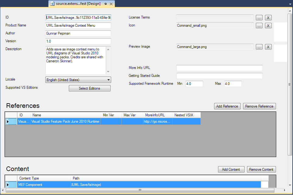Click the Min framework runtime field
This screenshot has height=195, width=293.
pos(194,84)
